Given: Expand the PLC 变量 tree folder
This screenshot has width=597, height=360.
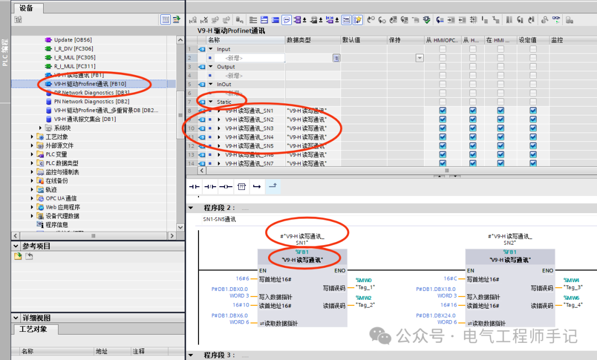Looking at the screenshot, I should coord(32,154).
